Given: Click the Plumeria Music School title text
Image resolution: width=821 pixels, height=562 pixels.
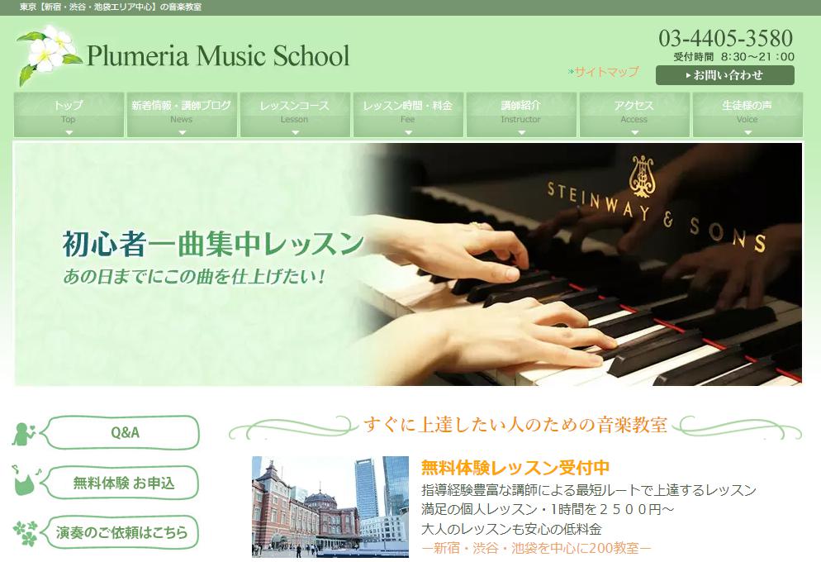Looking at the screenshot, I should pyautogui.click(x=218, y=56).
